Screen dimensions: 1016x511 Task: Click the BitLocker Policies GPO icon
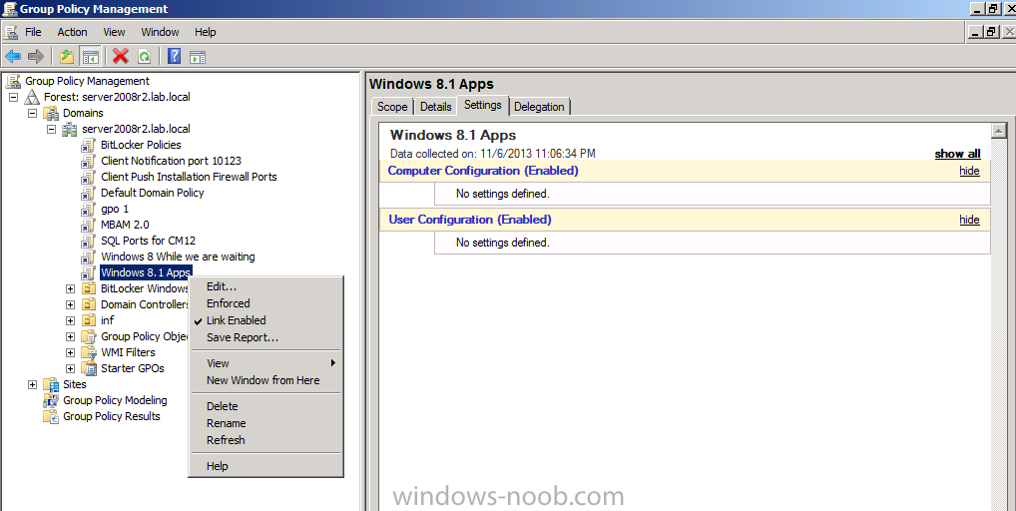click(89, 145)
